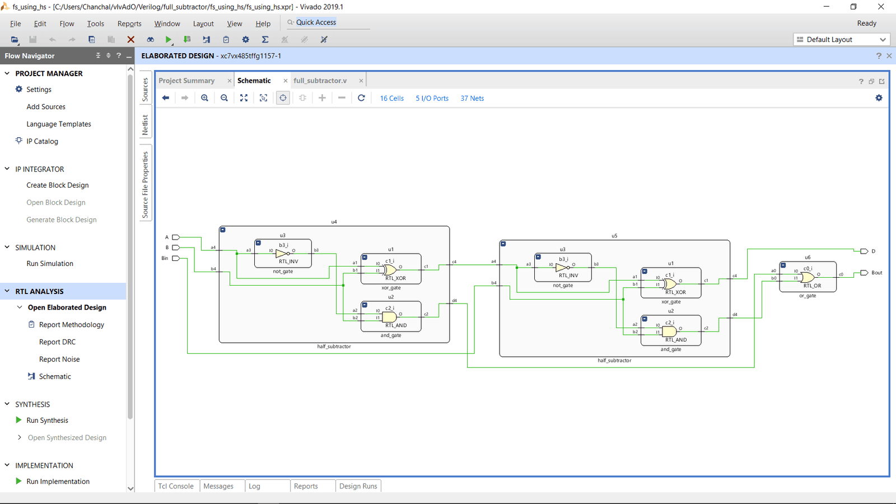Click the 5 I/O Ports link
The height and width of the screenshot is (504, 896).
coord(432,98)
